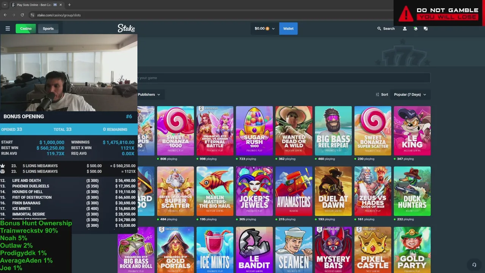Viewport: 485px width, 273px height.
Task: Open the browser tab list chevron
Action: [5, 5]
